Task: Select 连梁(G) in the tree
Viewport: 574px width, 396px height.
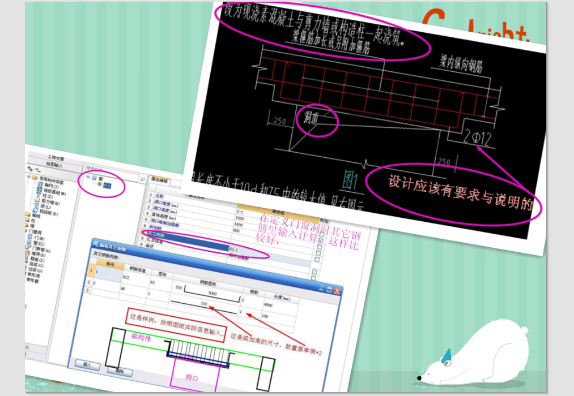Action: pyautogui.click(x=36, y=264)
